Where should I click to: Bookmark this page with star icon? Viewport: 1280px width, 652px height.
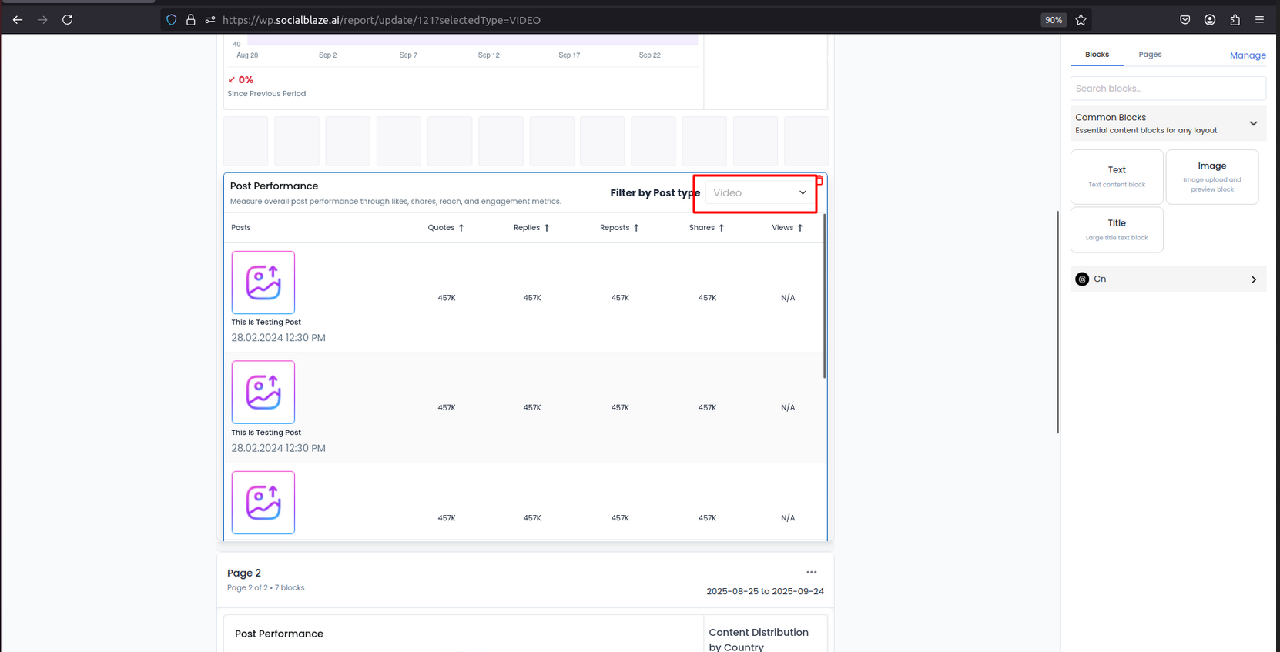(1081, 20)
